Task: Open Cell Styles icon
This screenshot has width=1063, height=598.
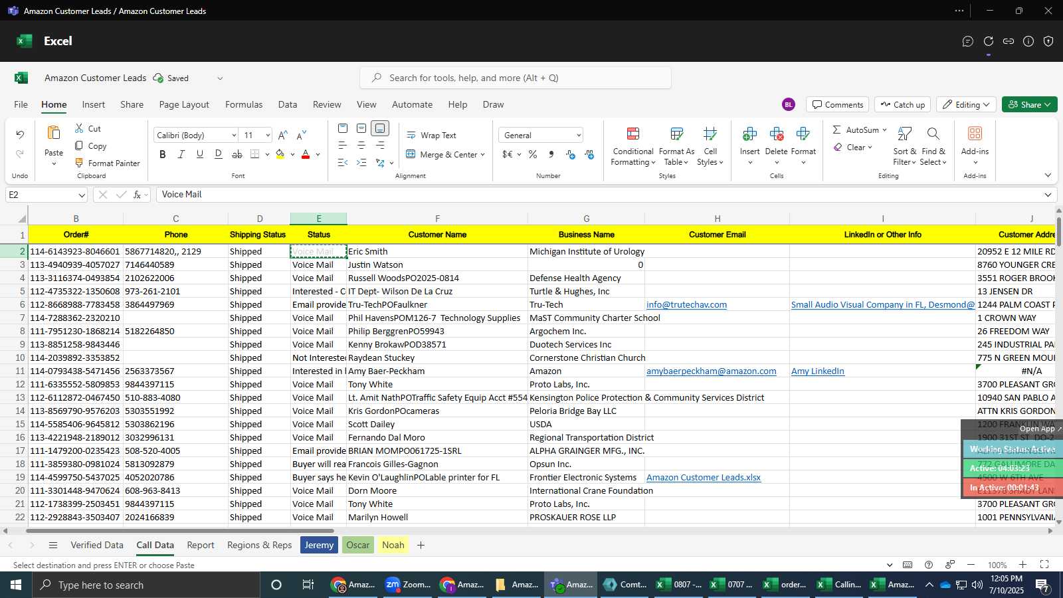Action: pyautogui.click(x=710, y=134)
